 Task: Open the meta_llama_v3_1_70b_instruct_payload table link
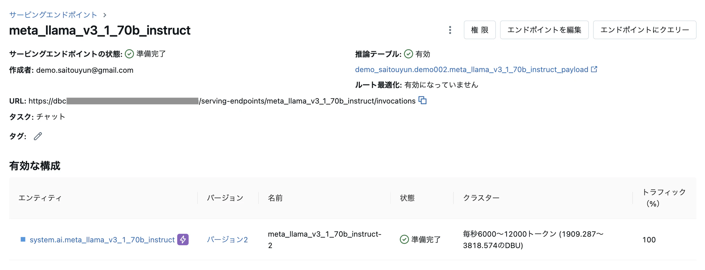[472, 70]
